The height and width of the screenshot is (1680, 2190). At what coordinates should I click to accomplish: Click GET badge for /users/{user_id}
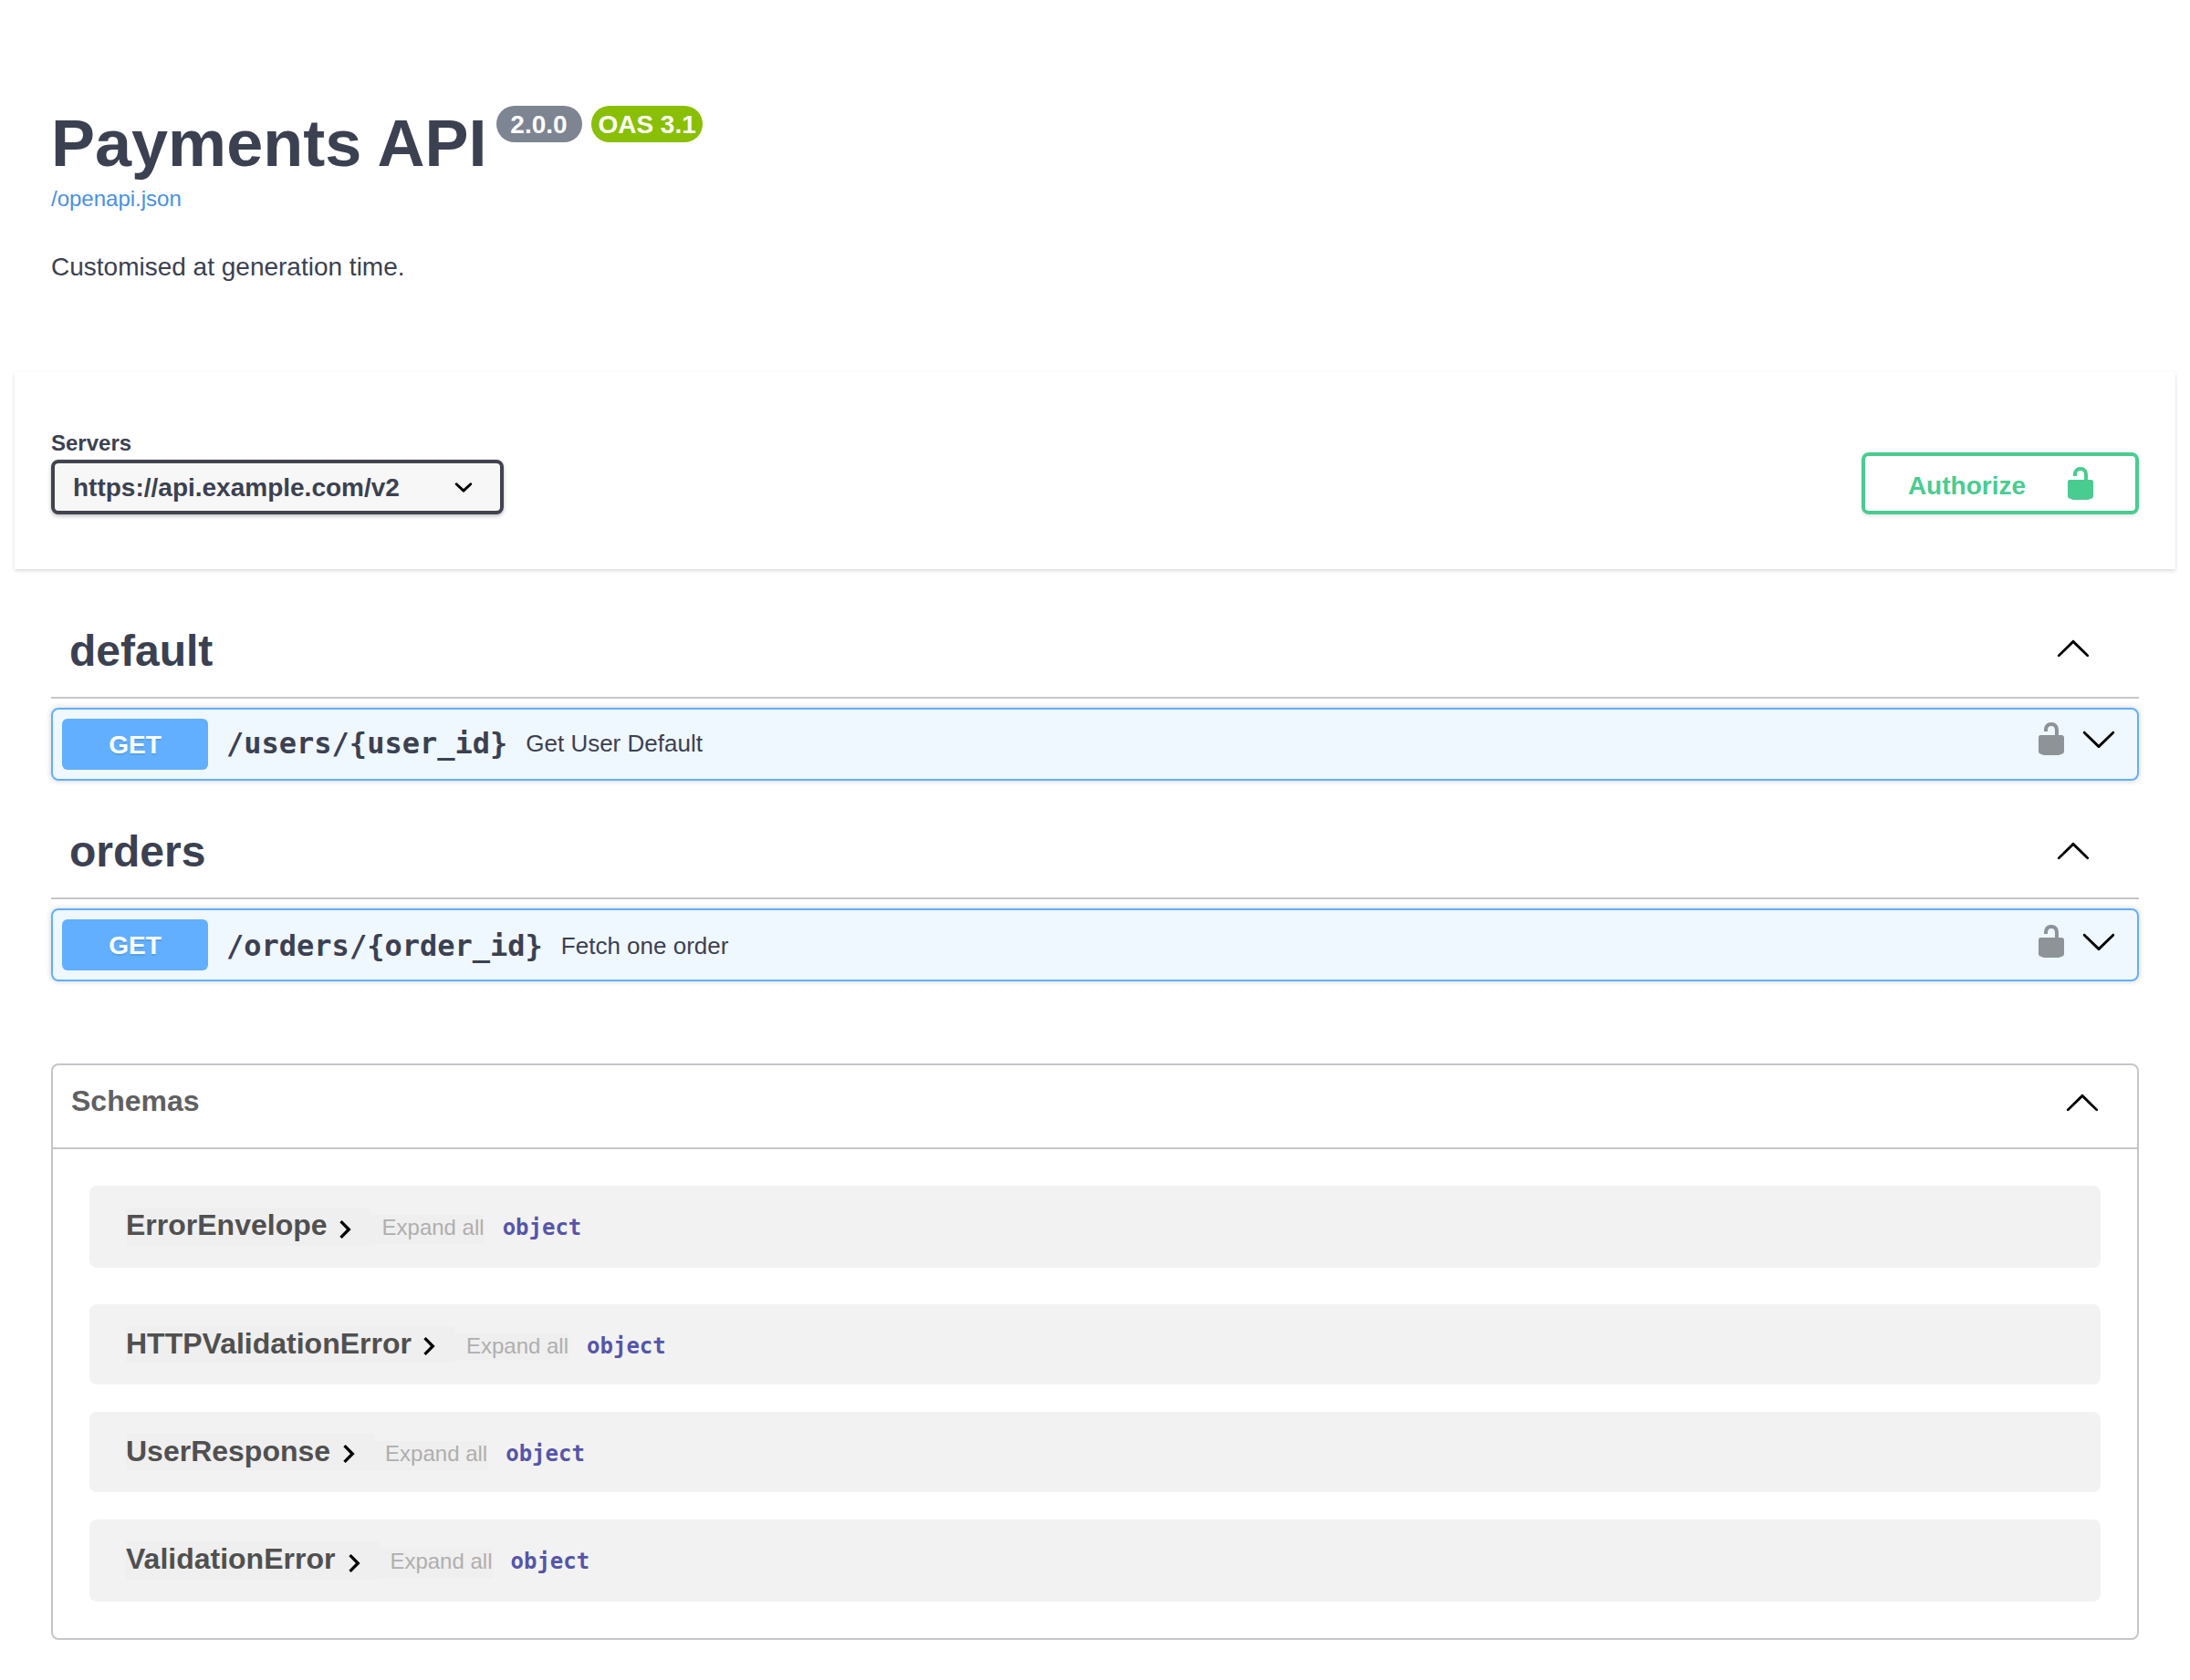(x=135, y=744)
